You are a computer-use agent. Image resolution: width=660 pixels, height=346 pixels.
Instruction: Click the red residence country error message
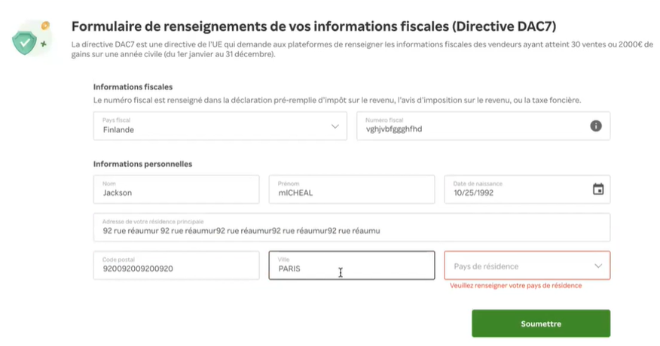coord(515,286)
